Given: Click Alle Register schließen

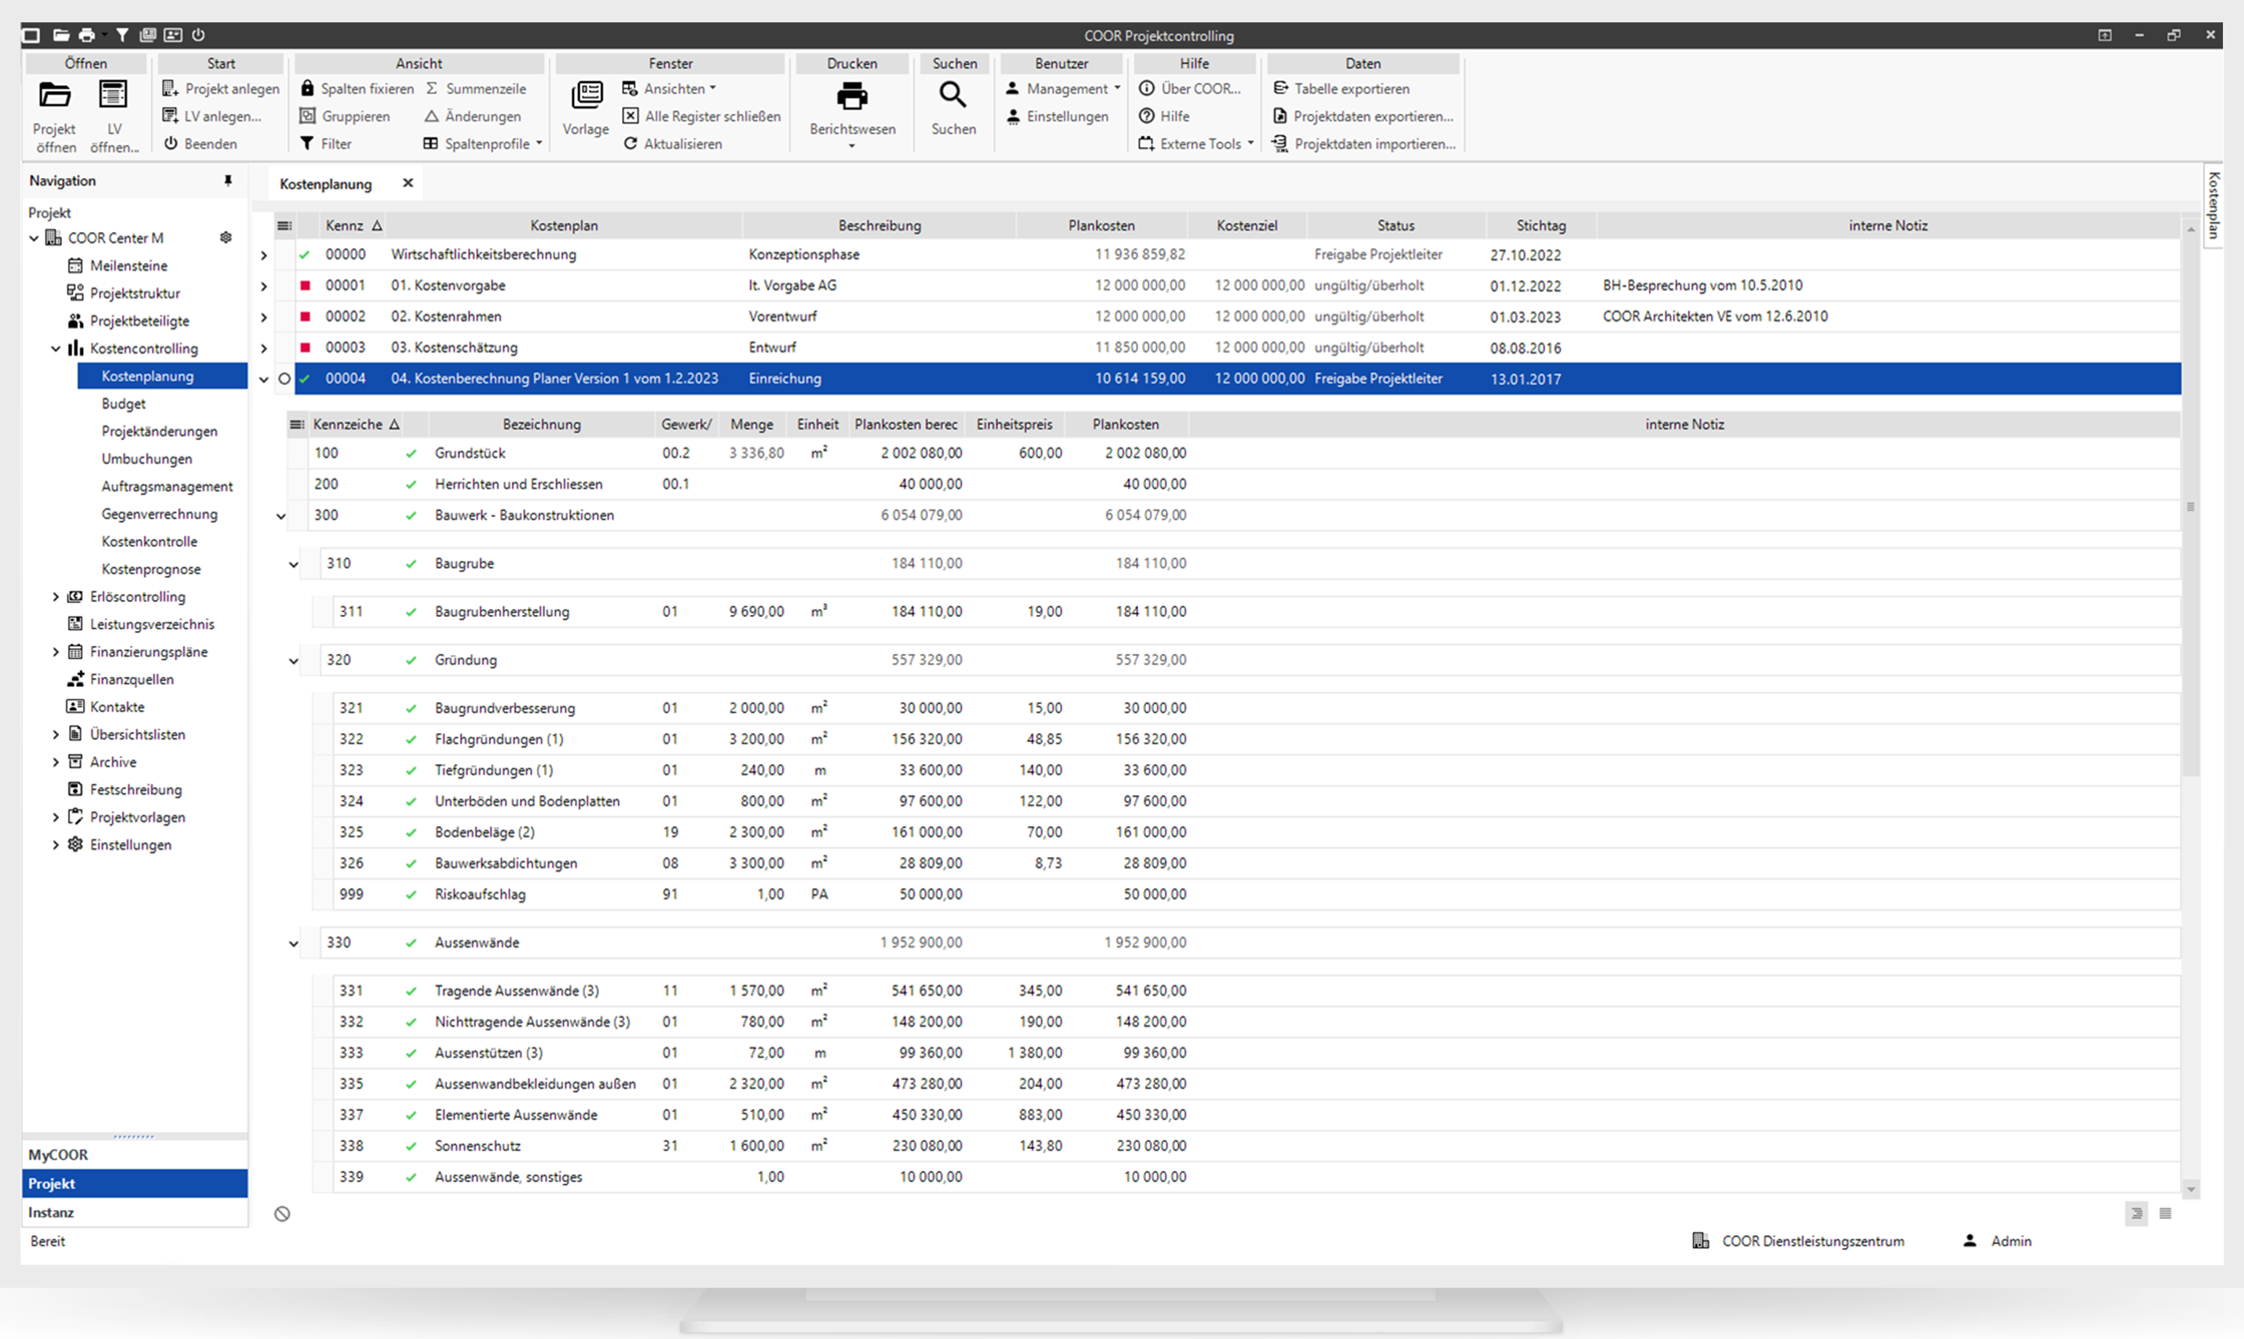Looking at the screenshot, I should coord(701,117).
